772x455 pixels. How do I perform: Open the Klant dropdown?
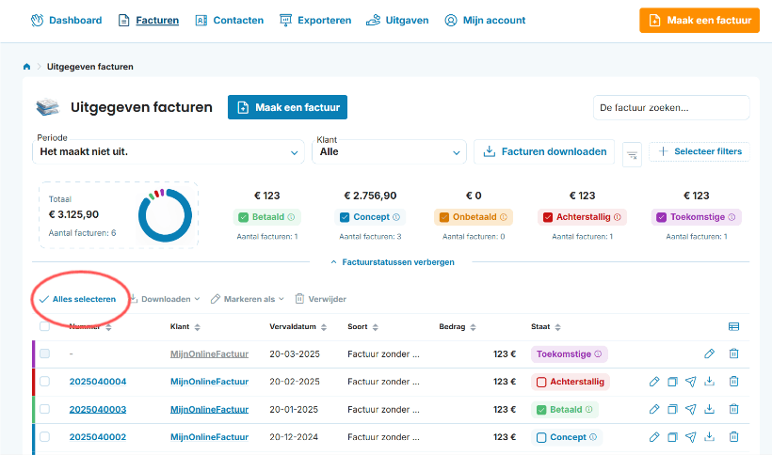point(389,152)
